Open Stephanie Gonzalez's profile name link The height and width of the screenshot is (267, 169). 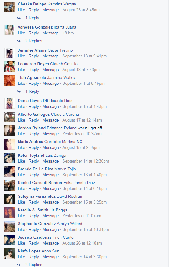(x=37, y=224)
